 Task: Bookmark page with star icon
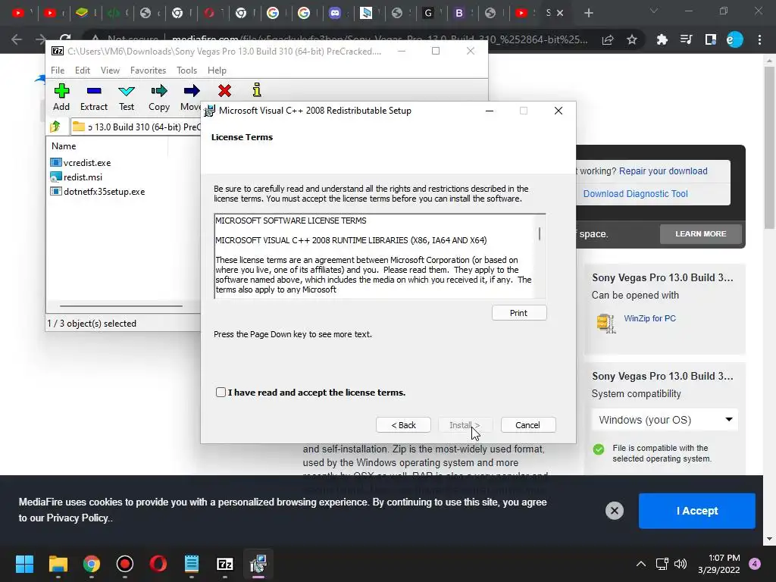pos(632,39)
